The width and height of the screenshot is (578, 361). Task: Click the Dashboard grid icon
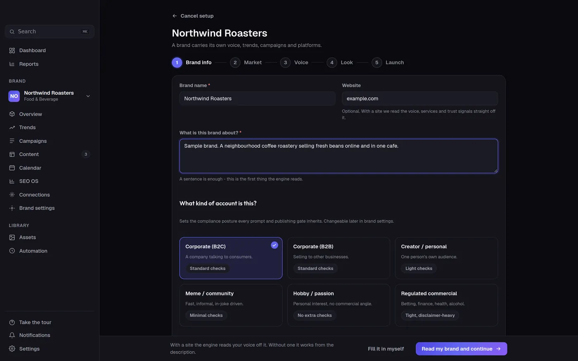(12, 50)
